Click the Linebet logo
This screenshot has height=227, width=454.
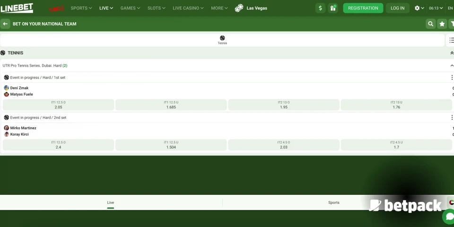[x=17, y=8]
